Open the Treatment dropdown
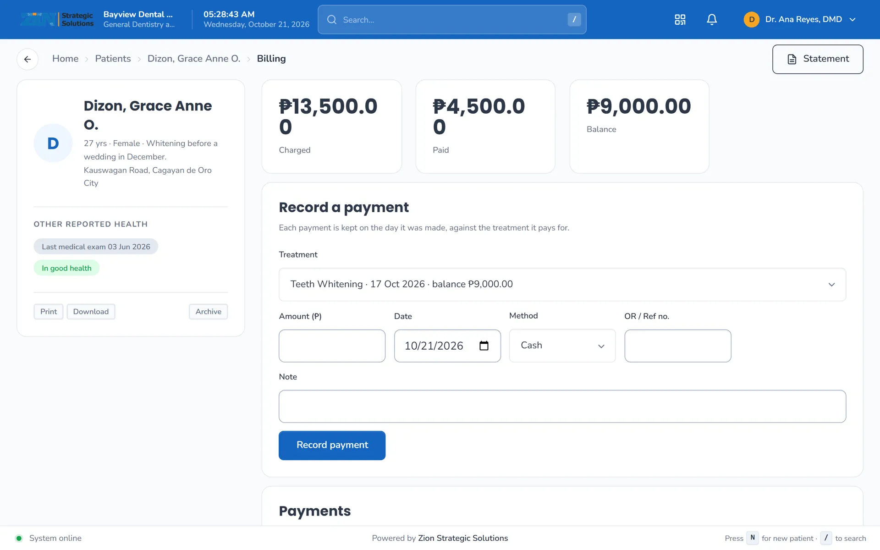This screenshot has height=550, width=880. click(x=562, y=284)
